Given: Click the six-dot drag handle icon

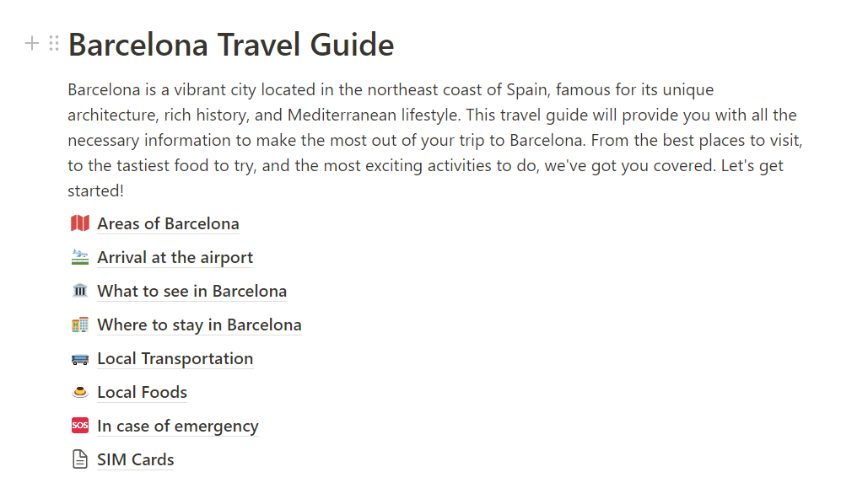Looking at the screenshot, I should (x=54, y=43).
